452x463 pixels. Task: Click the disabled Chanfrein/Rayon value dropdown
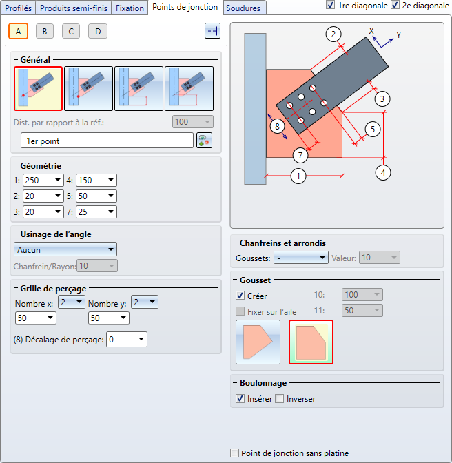[97, 266]
